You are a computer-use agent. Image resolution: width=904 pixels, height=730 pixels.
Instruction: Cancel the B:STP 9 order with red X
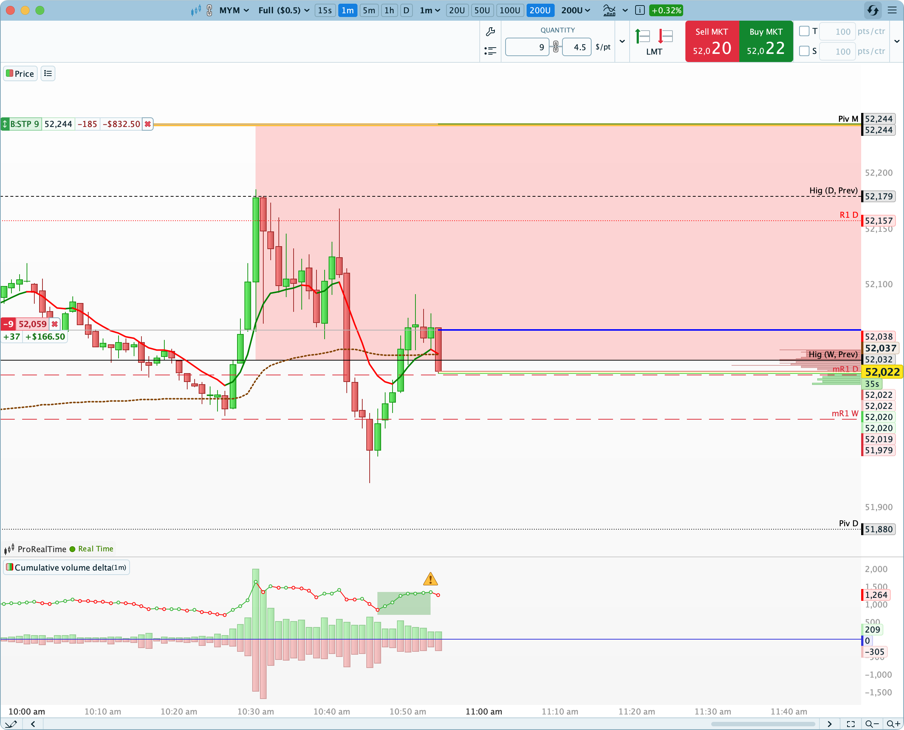[148, 124]
